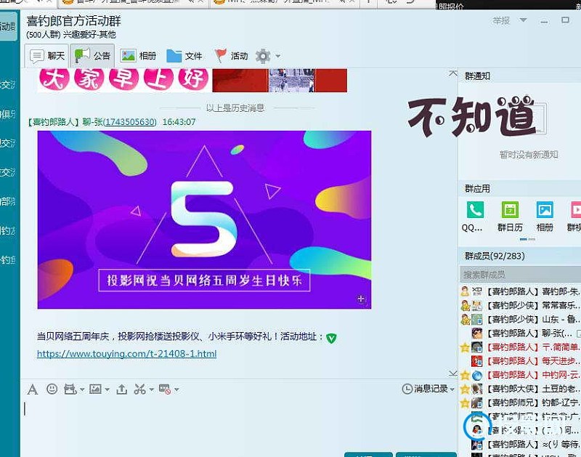Start a screenshot with the scissors icon

point(139,389)
